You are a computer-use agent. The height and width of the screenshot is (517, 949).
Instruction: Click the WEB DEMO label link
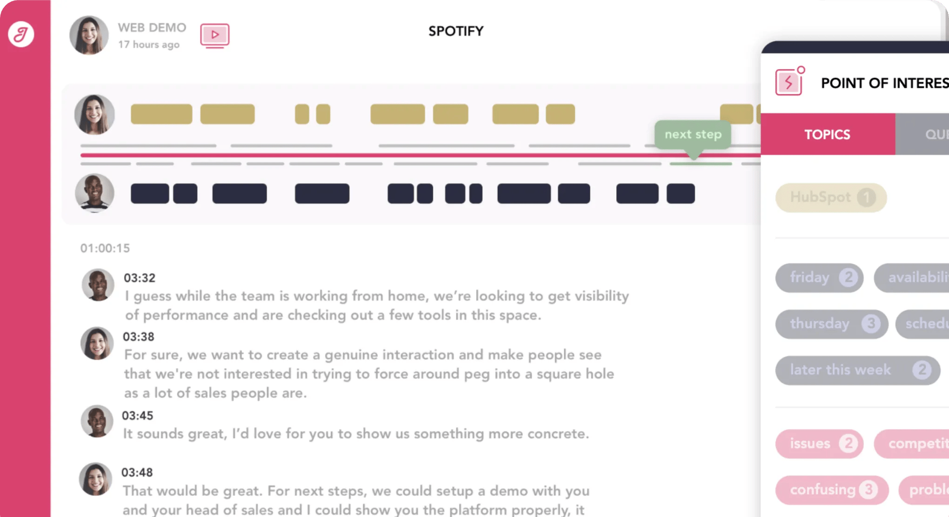(151, 27)
